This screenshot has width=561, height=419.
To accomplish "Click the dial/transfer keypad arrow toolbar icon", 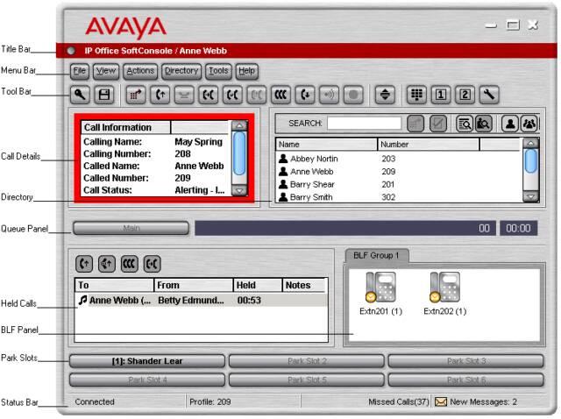I will coord(136,96).
